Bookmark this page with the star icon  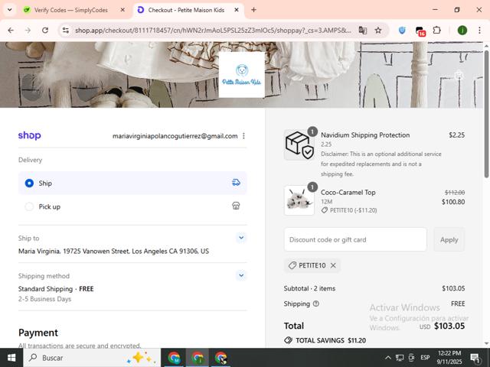(x=378, y=31)
